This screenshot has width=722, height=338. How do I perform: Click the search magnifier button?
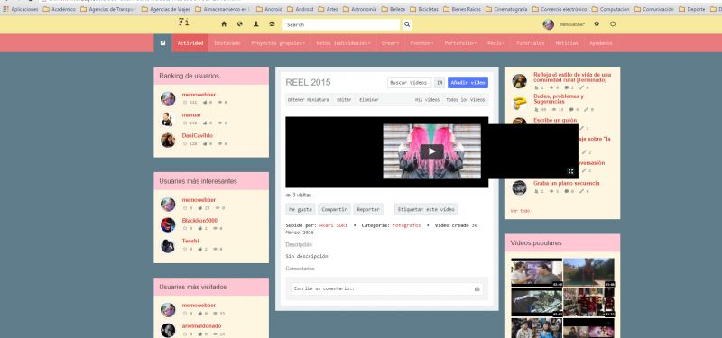click(x=407, y=25)
